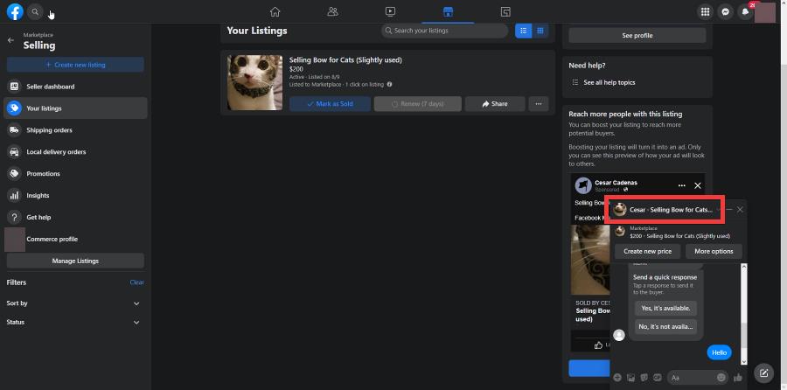787x390 pixels.
Task: Open the Notifications bell
Action: [745, 12]
